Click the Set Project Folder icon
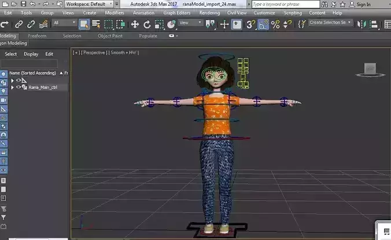This screenshot has height=240, width=391. point(60,4)
